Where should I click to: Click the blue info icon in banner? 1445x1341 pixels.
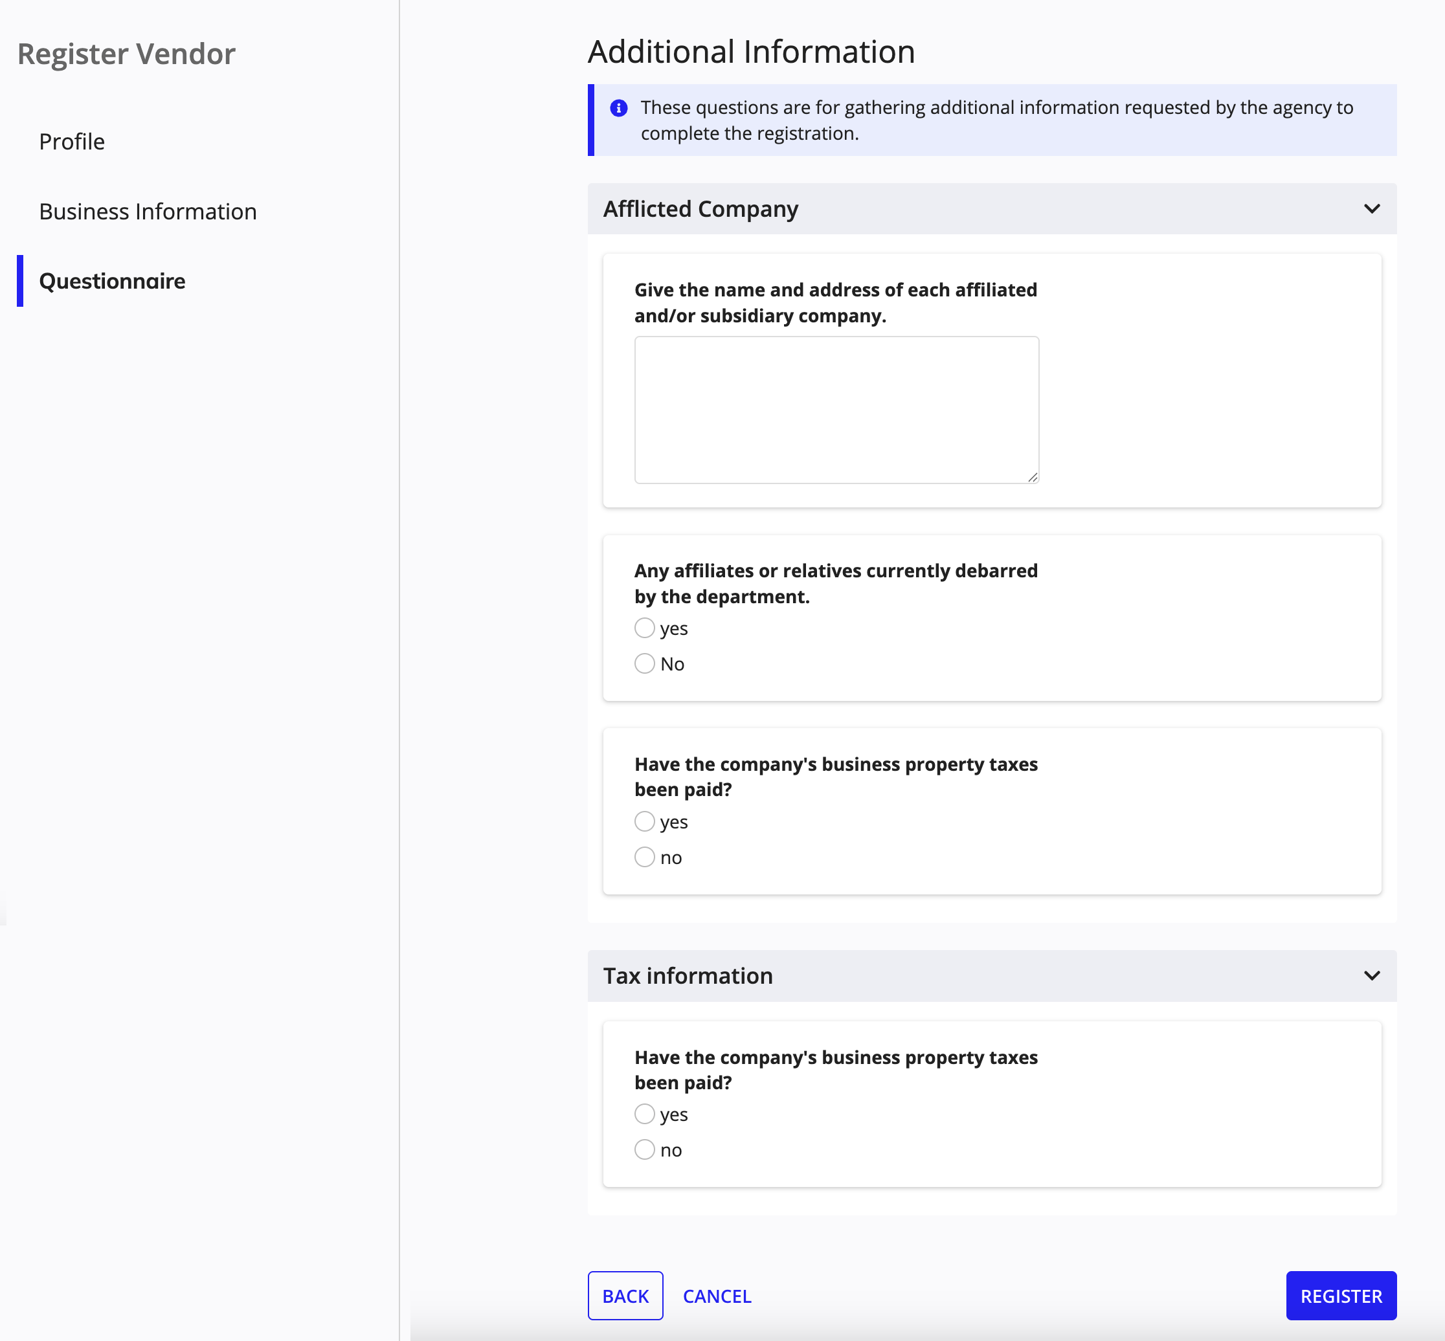pyautogui.click(x=618, y=108)
